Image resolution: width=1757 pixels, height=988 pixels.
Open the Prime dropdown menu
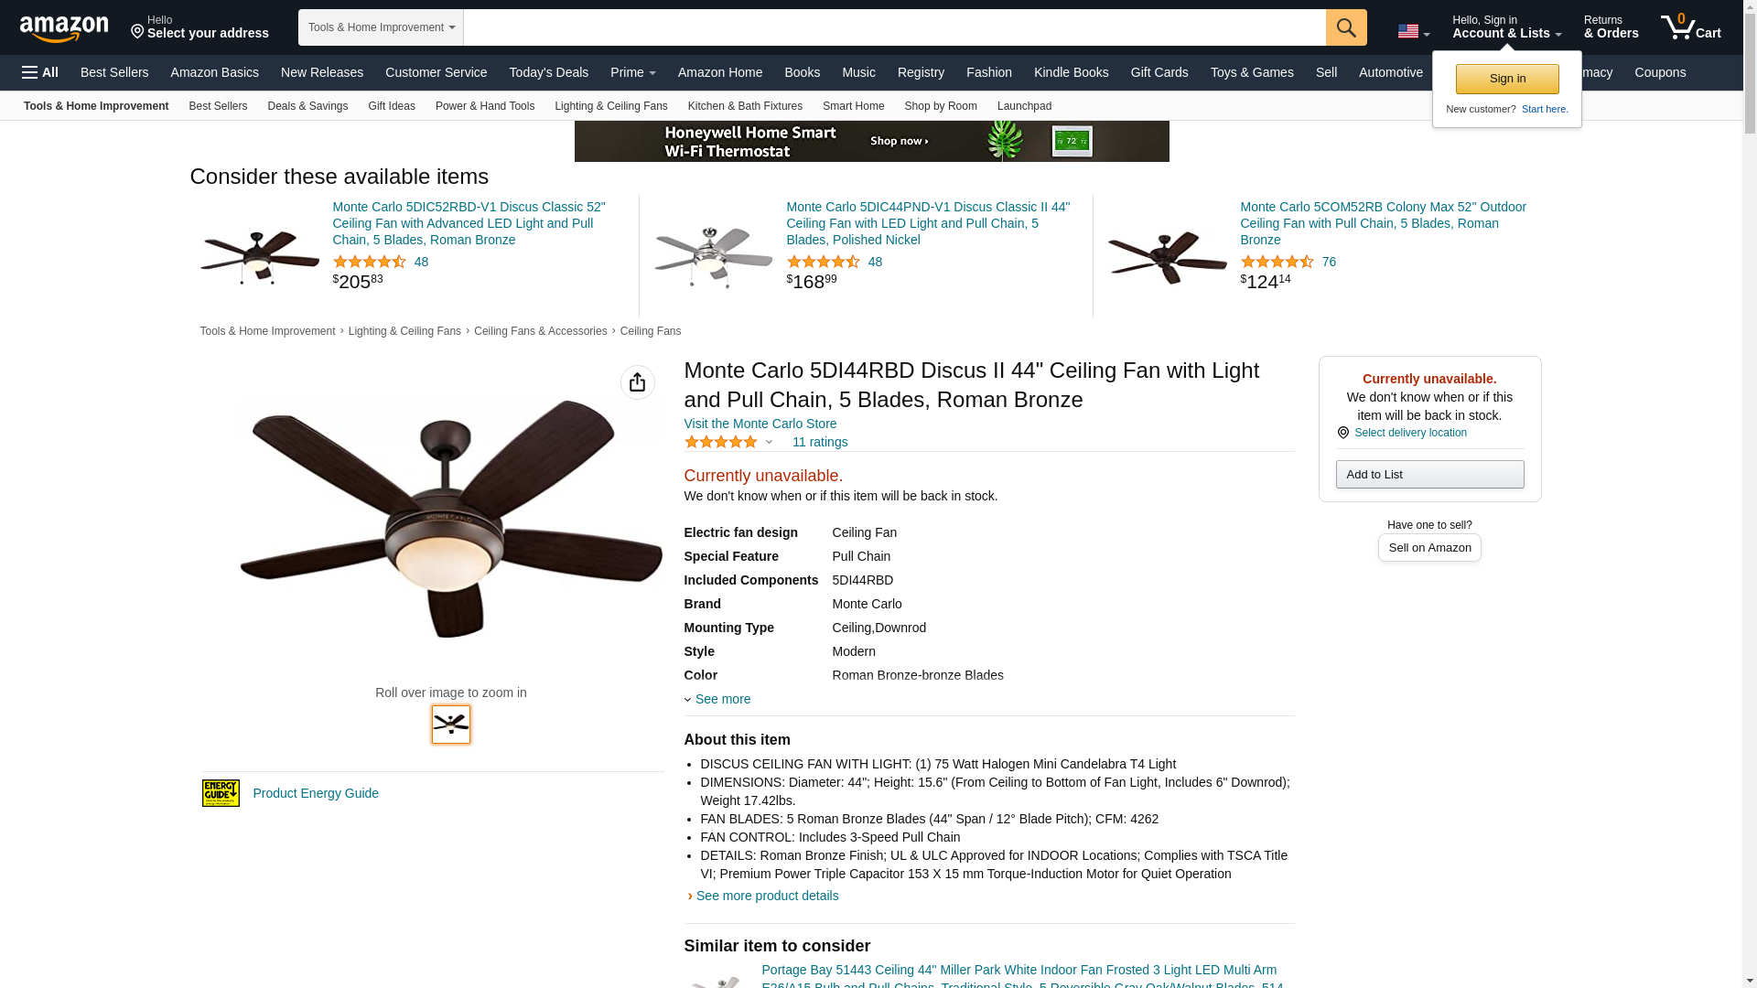pyautogui.click(x=633, y=72)
